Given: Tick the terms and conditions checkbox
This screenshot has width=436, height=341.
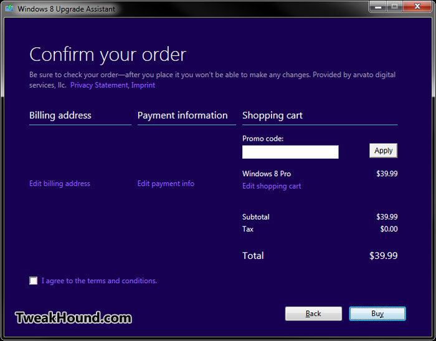Looking at the screenshot, I should click(34, 281).
